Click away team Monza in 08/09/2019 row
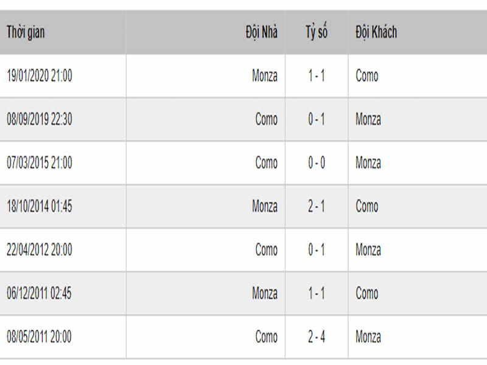487x365 pixels. coord(368,119)
